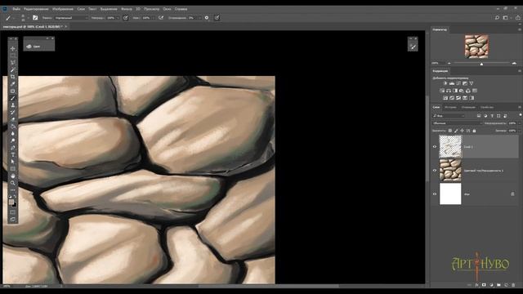523x294 pixels.
Task: Open layer Opacity dropdown arrow
Action: pos(520,123)
